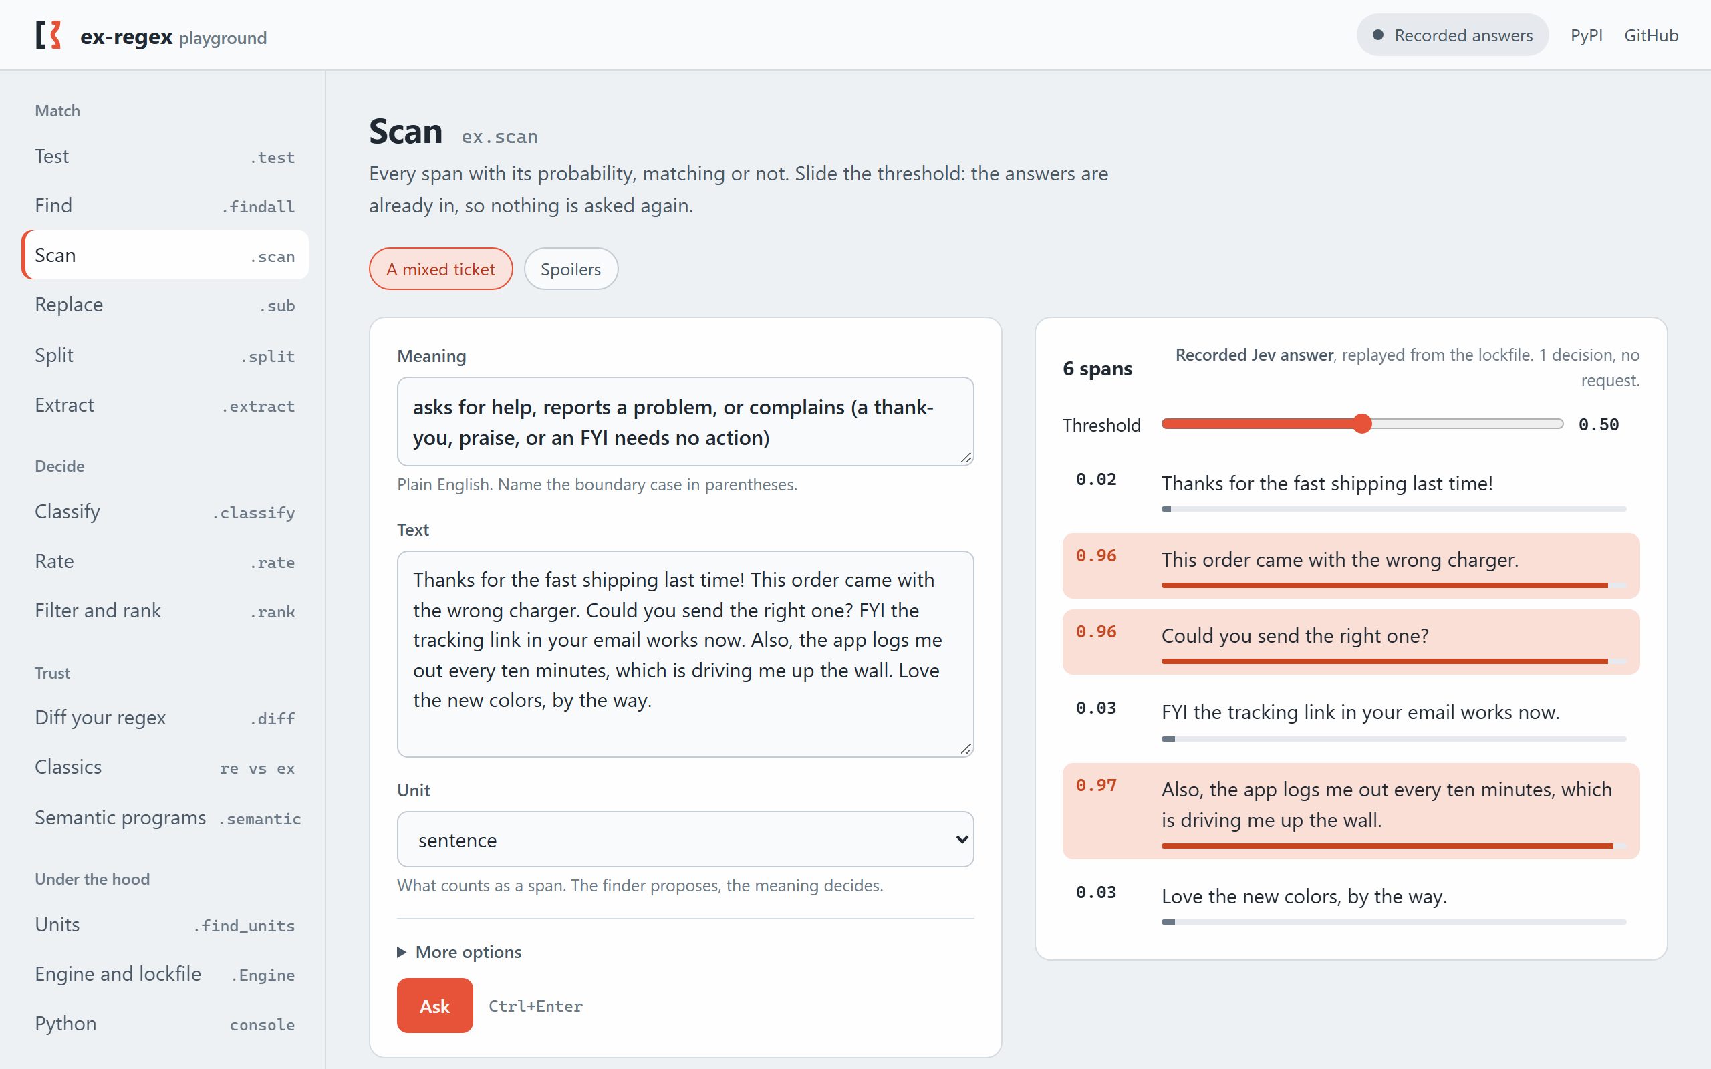Click the ex-regex bracket logo icon
Image resolution: width=1711 pixels, height=1069 pixels.
click(48, 35)
